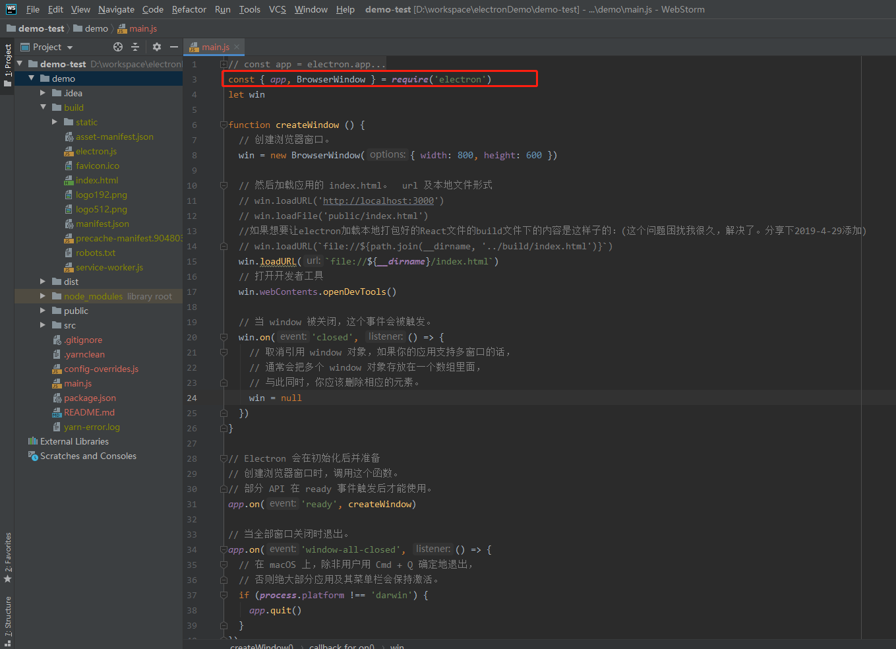Select main.js in project tree
896x649 pixels.
click(x=78, y=383)
